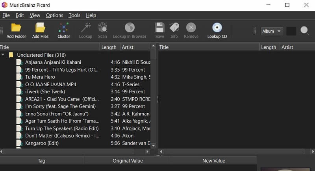Click right pane horizontal scroll-left arrow
Screen dimensions: 315x171
tap(161, 152)
